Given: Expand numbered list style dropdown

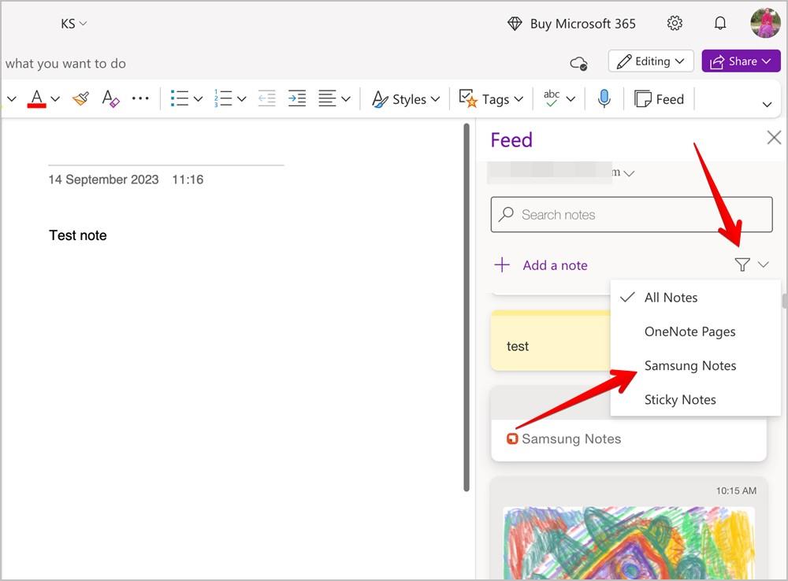Looking at the screenshot, I should tap(242, 99).
